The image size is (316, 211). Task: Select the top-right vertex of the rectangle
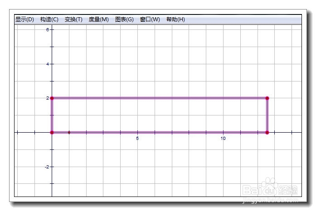[x=267, y=98]
